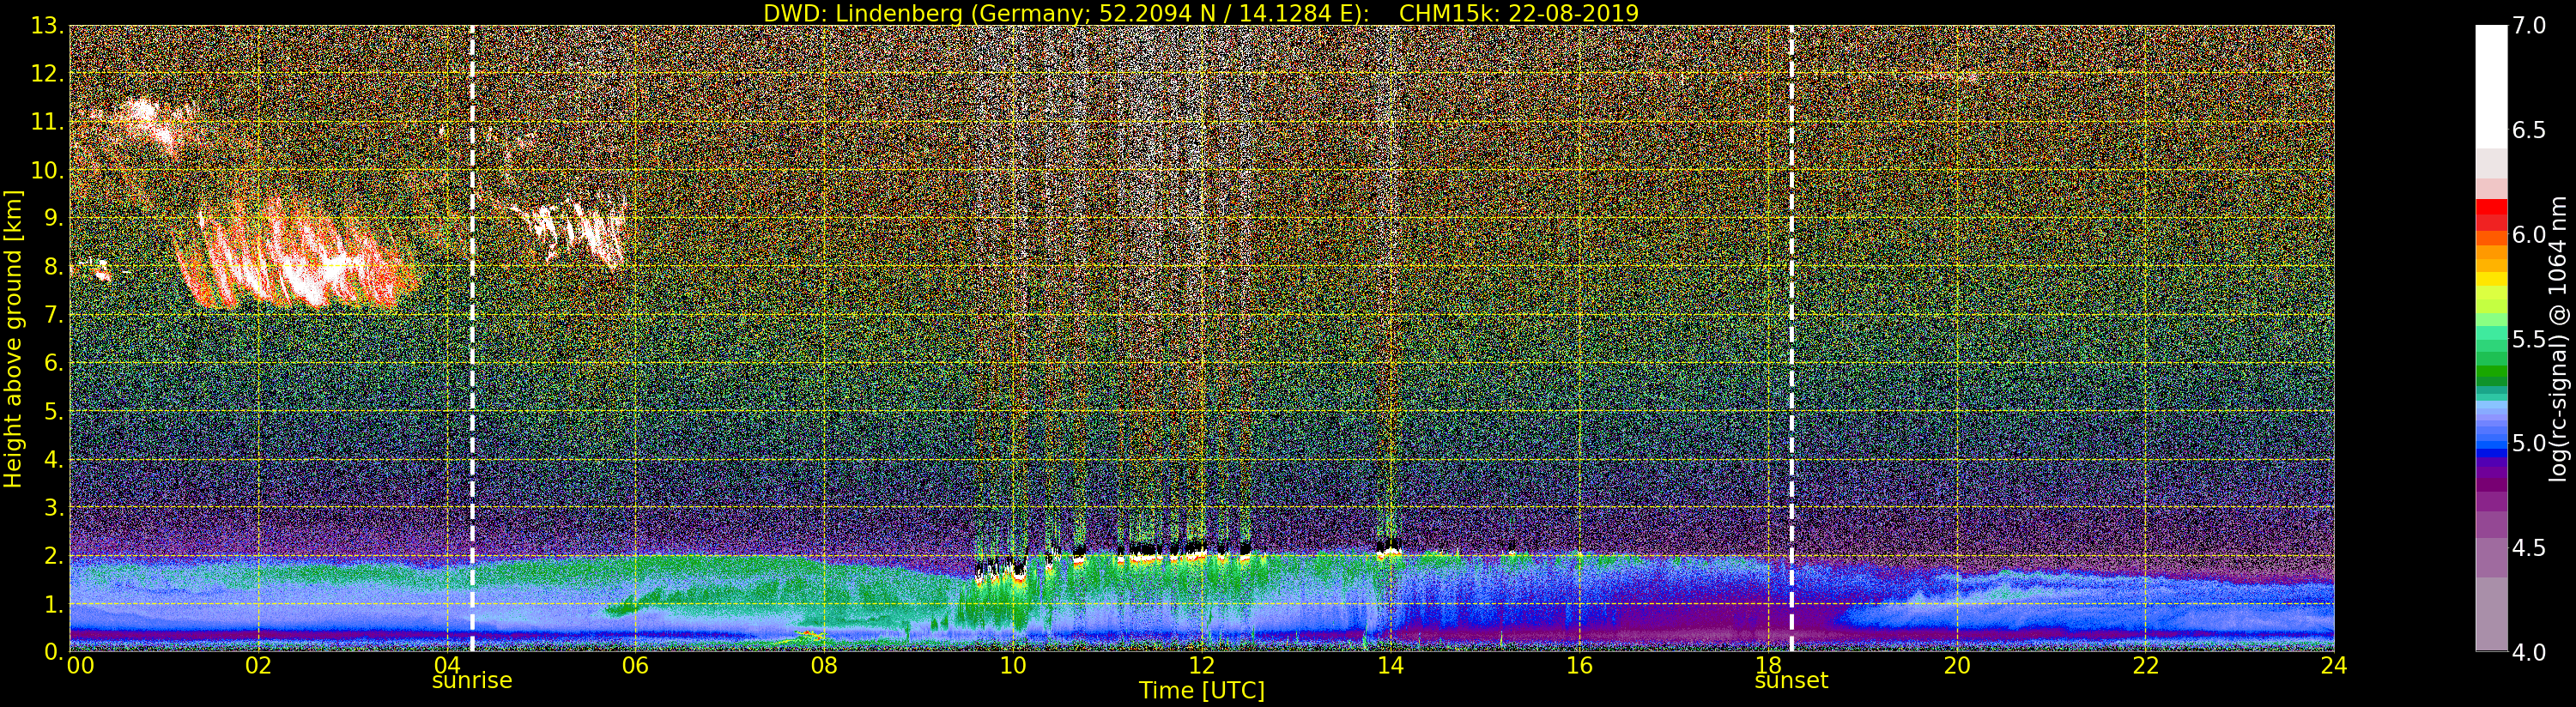The height and width of the screenshot is (707, 2576).
Task: Click the red band on the colorbar
Action: coord(2491,210)
